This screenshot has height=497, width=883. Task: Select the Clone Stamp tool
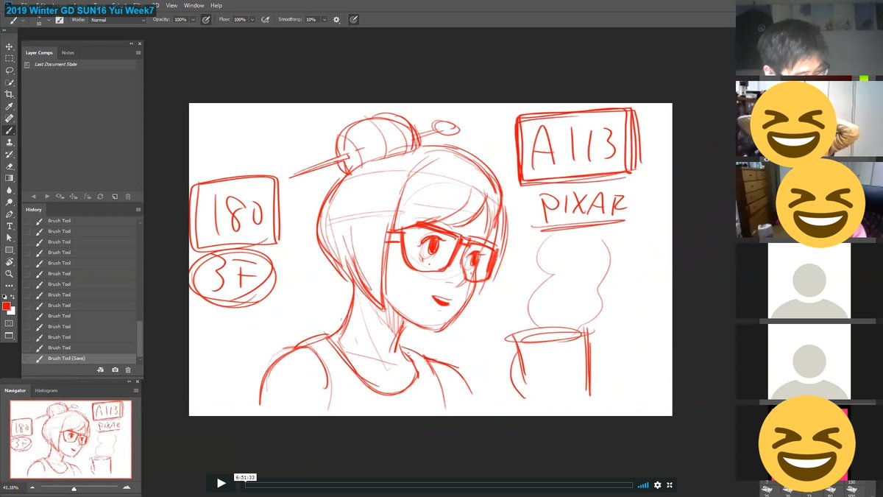10,142
